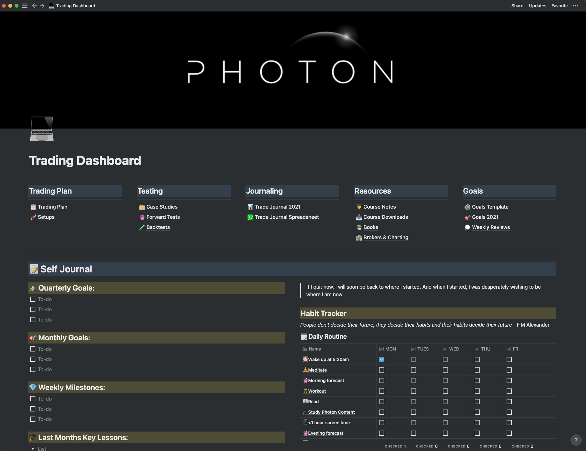Click the folder icon beside Case Studies
The height and width of the screenshot is (451, 586).
pos(142,207)
